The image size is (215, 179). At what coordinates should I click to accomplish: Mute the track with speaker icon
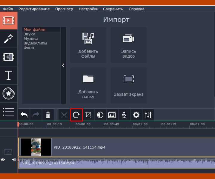click(14, 160)
